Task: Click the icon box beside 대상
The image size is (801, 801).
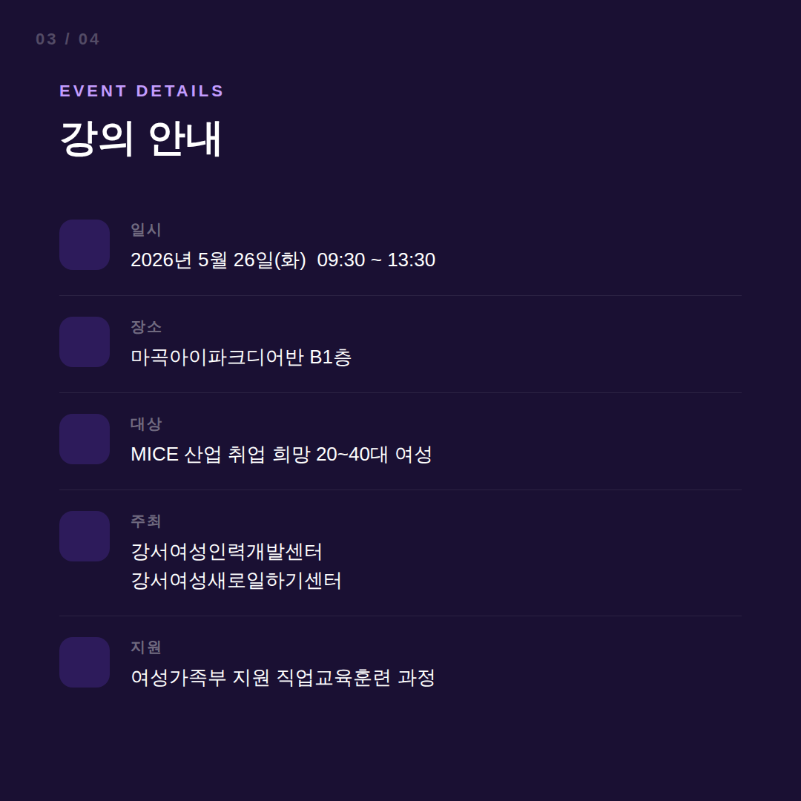Action: [85, 439]
